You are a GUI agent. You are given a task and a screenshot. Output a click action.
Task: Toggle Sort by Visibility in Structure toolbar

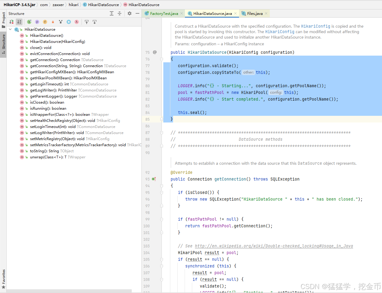point(11,22)
